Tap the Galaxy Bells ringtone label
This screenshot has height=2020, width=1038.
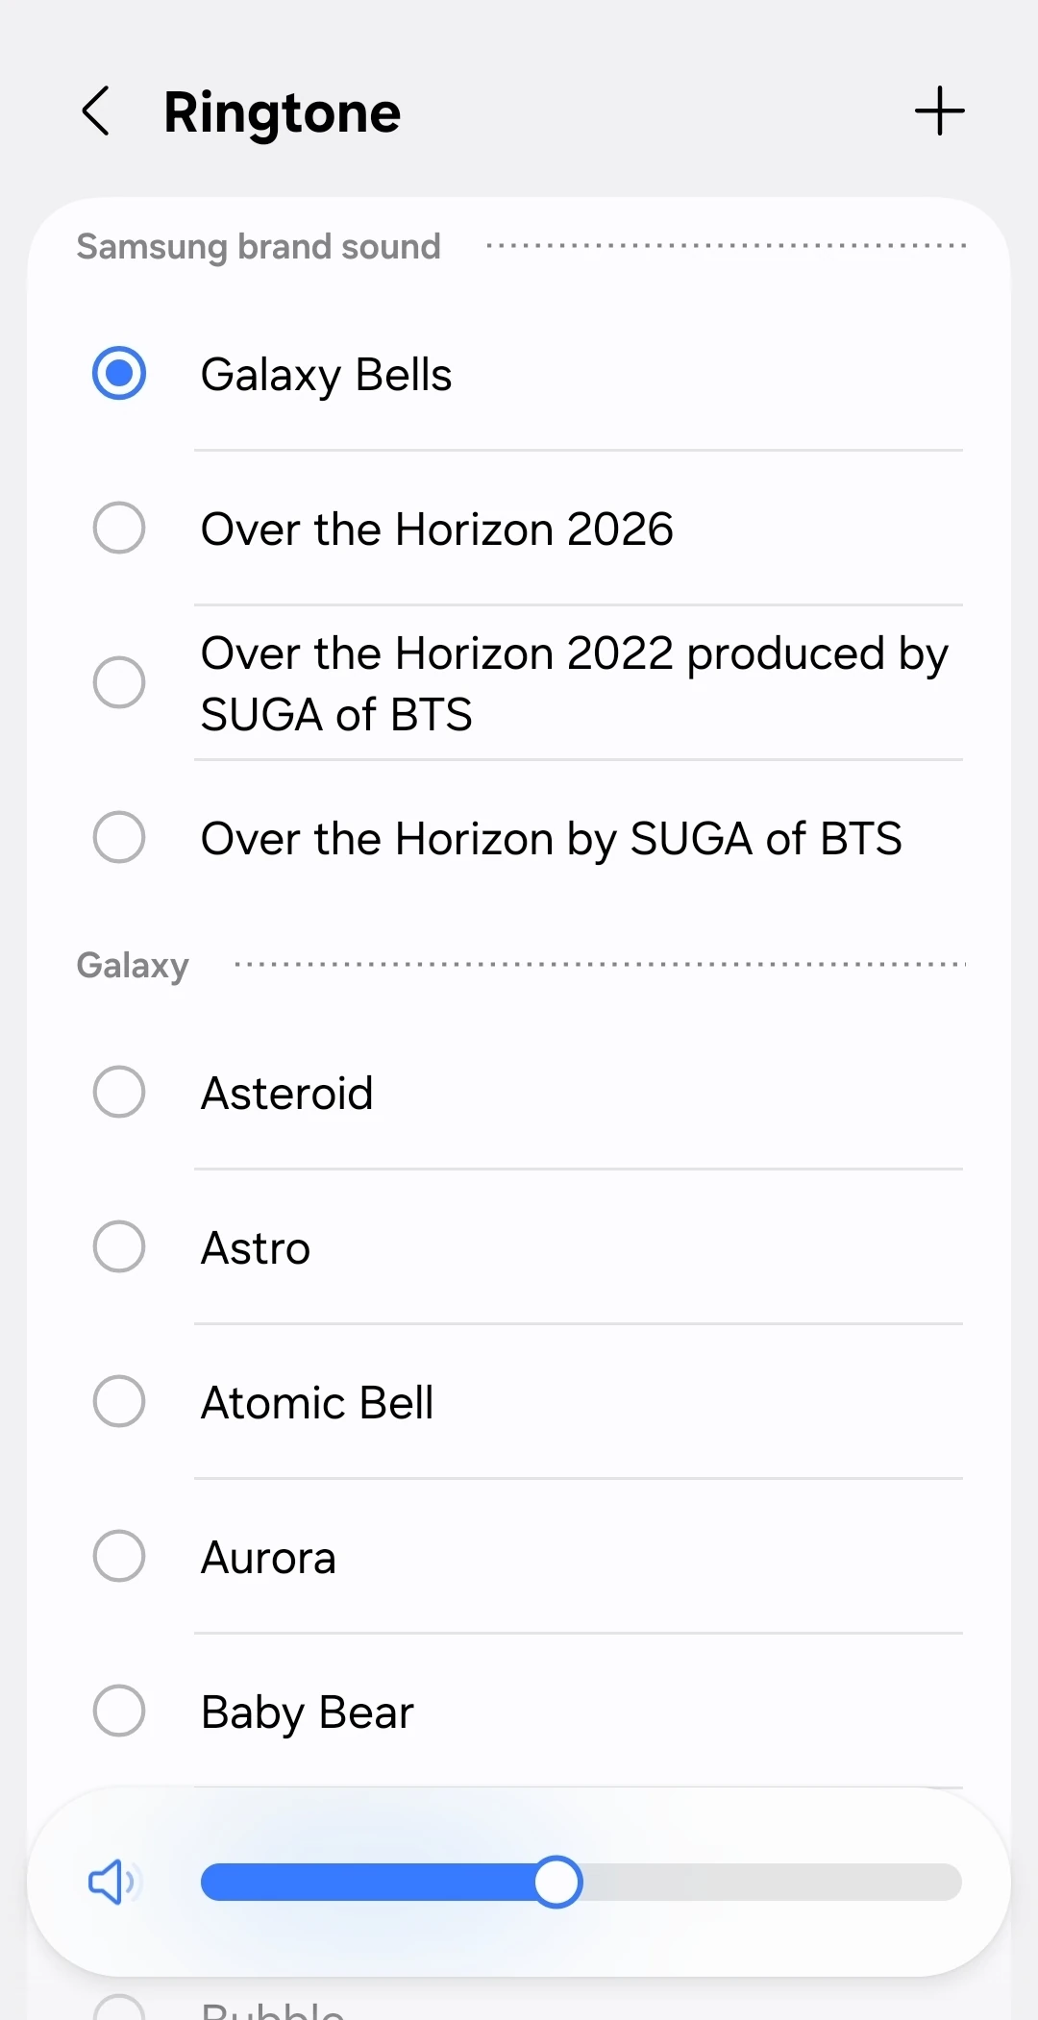point(326,375)
